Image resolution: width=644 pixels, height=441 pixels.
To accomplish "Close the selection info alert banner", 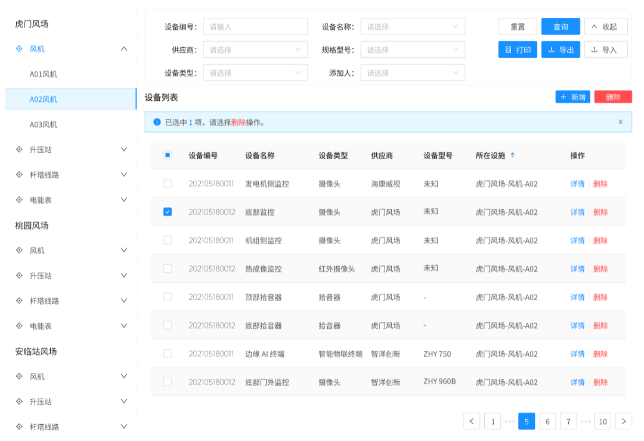I will (x=620, y=122).
